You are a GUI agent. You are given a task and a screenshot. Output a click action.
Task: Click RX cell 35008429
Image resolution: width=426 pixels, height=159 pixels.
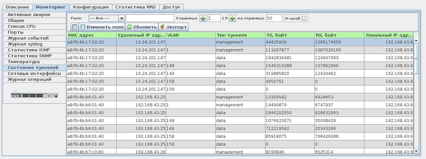pos(339,121)
